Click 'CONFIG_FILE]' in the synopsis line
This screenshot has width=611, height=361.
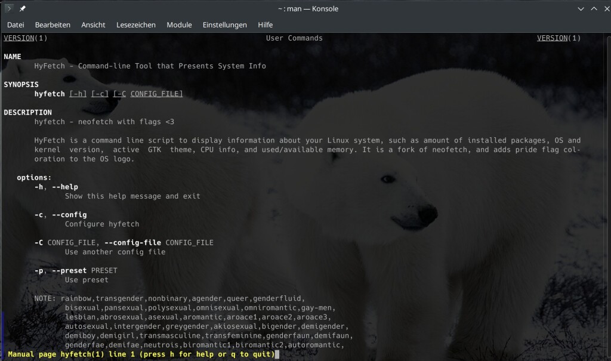click(x=156, y=94)
